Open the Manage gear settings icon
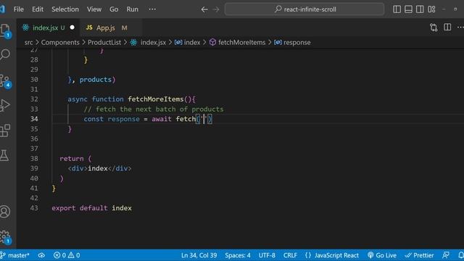Image resolution: width=464 pixels, height=261 pixels. tap(5, 237)
